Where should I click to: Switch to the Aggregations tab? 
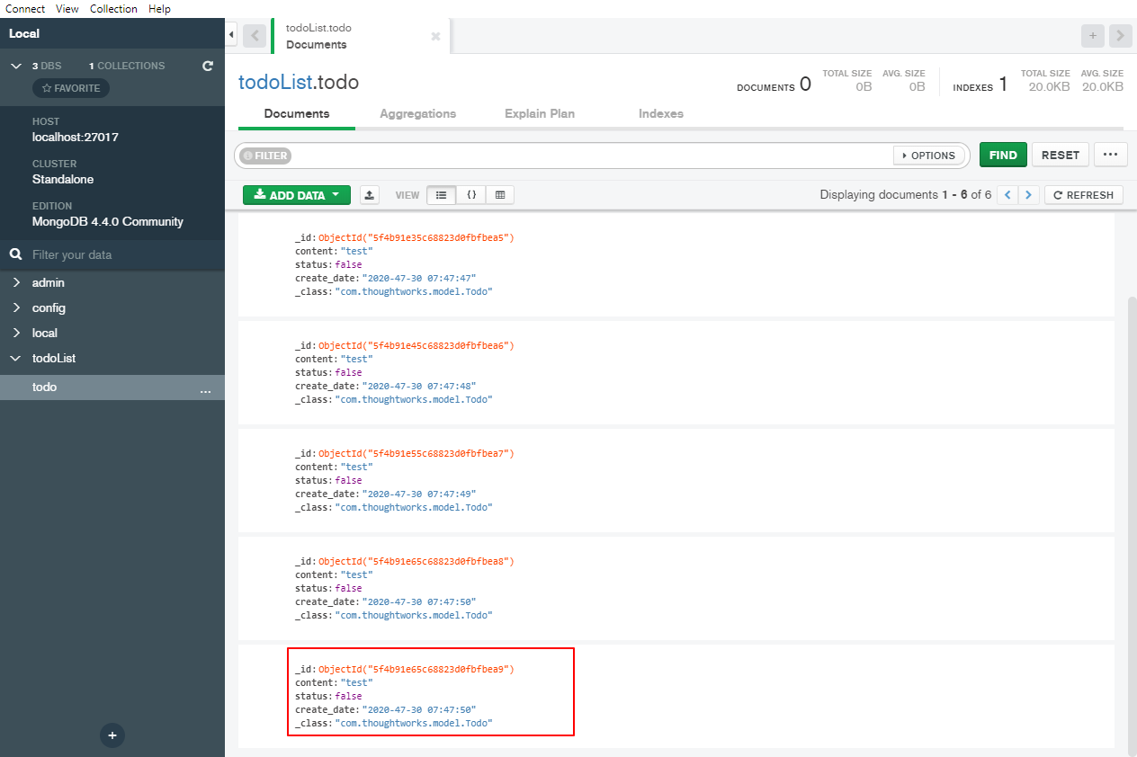[x=417, y=113]
